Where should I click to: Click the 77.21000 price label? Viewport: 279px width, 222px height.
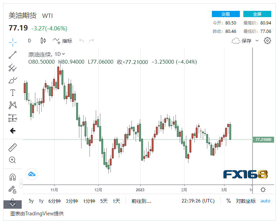pyautogui.click(x=263, y=139)
